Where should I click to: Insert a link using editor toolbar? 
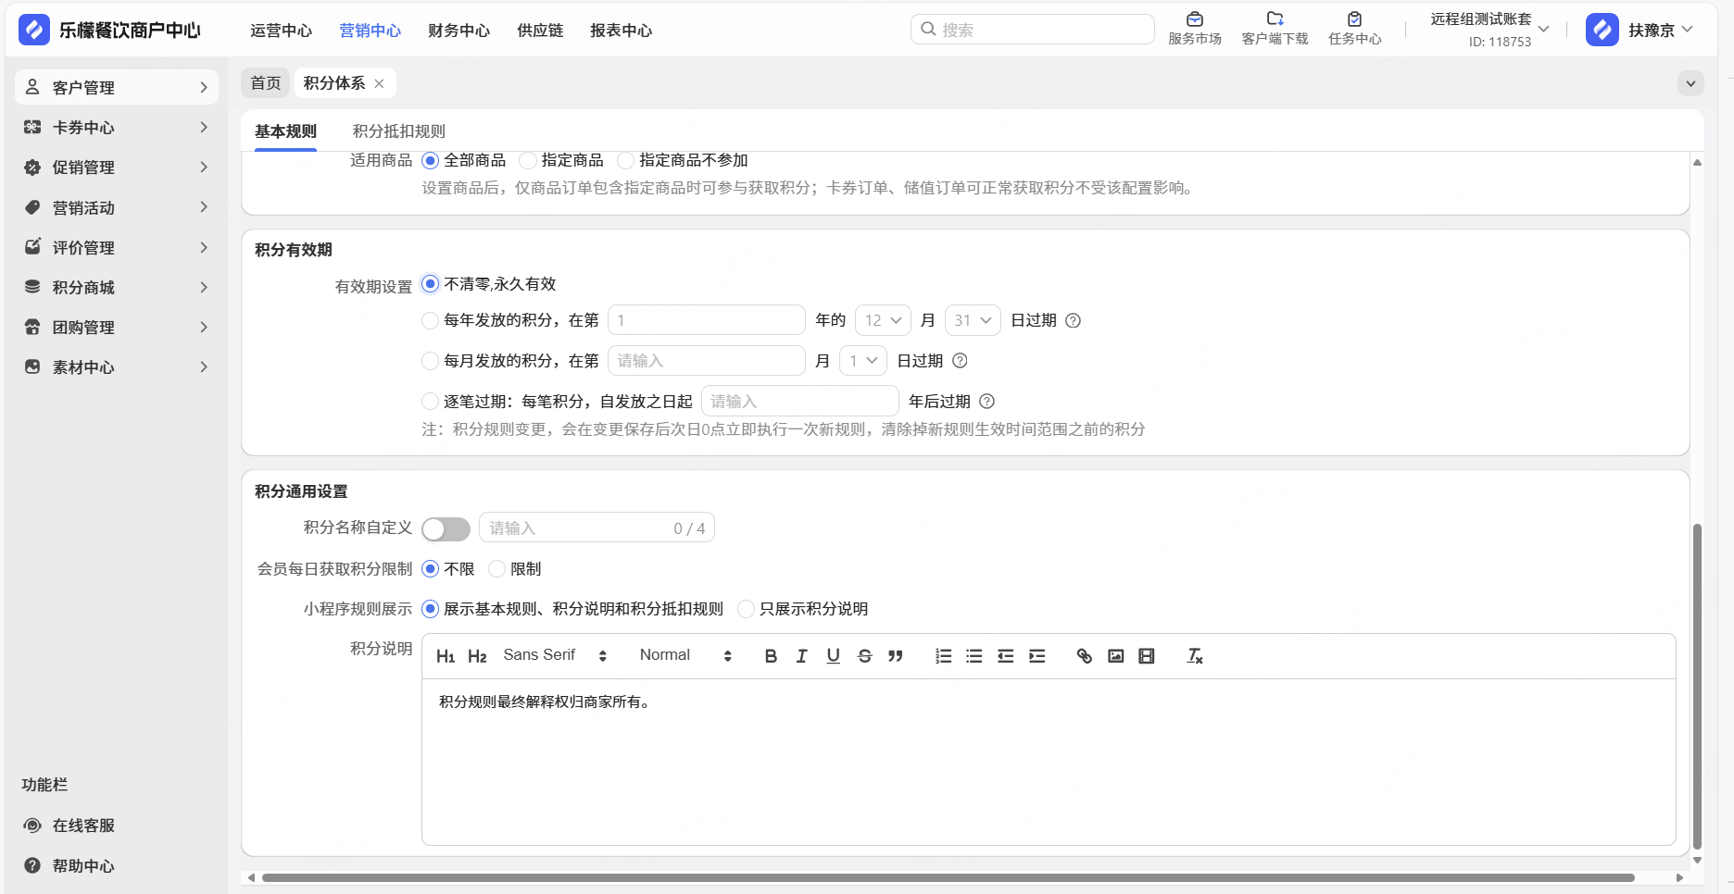1084,656
